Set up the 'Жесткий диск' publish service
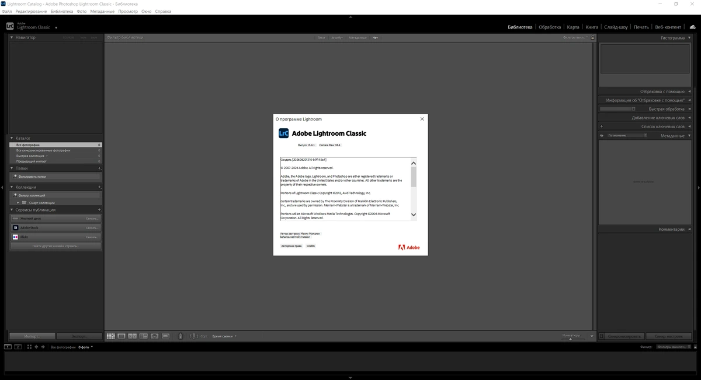Image resolution: width=701 pixels, height=380 pixels. 56,219
